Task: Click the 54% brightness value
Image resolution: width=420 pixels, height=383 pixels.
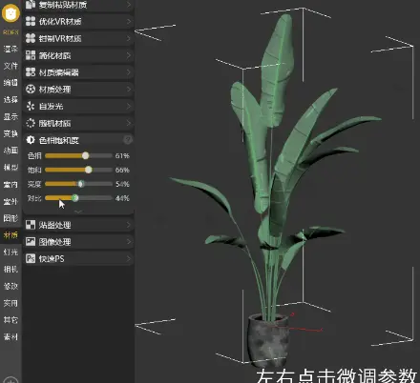Action: tap(122, 184)
